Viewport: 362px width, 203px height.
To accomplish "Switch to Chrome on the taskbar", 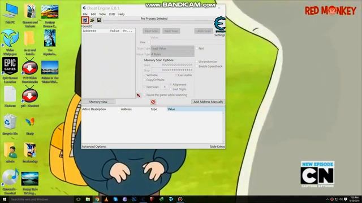I will [97, 199].
